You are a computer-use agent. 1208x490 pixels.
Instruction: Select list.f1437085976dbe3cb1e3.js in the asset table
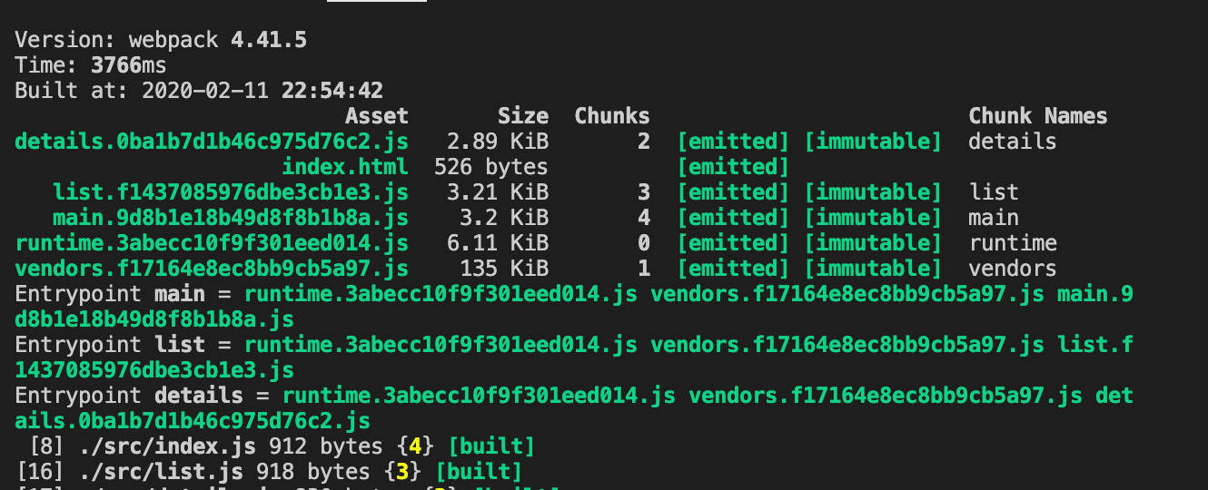[231, 192]
